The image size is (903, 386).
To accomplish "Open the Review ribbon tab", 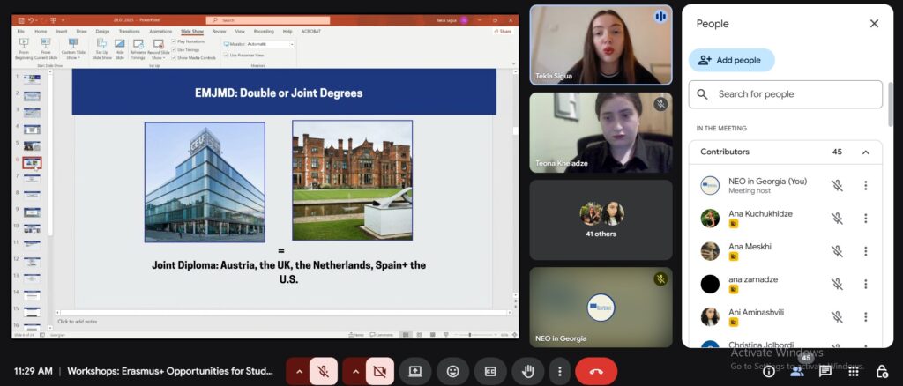I will tap(219, 31).
